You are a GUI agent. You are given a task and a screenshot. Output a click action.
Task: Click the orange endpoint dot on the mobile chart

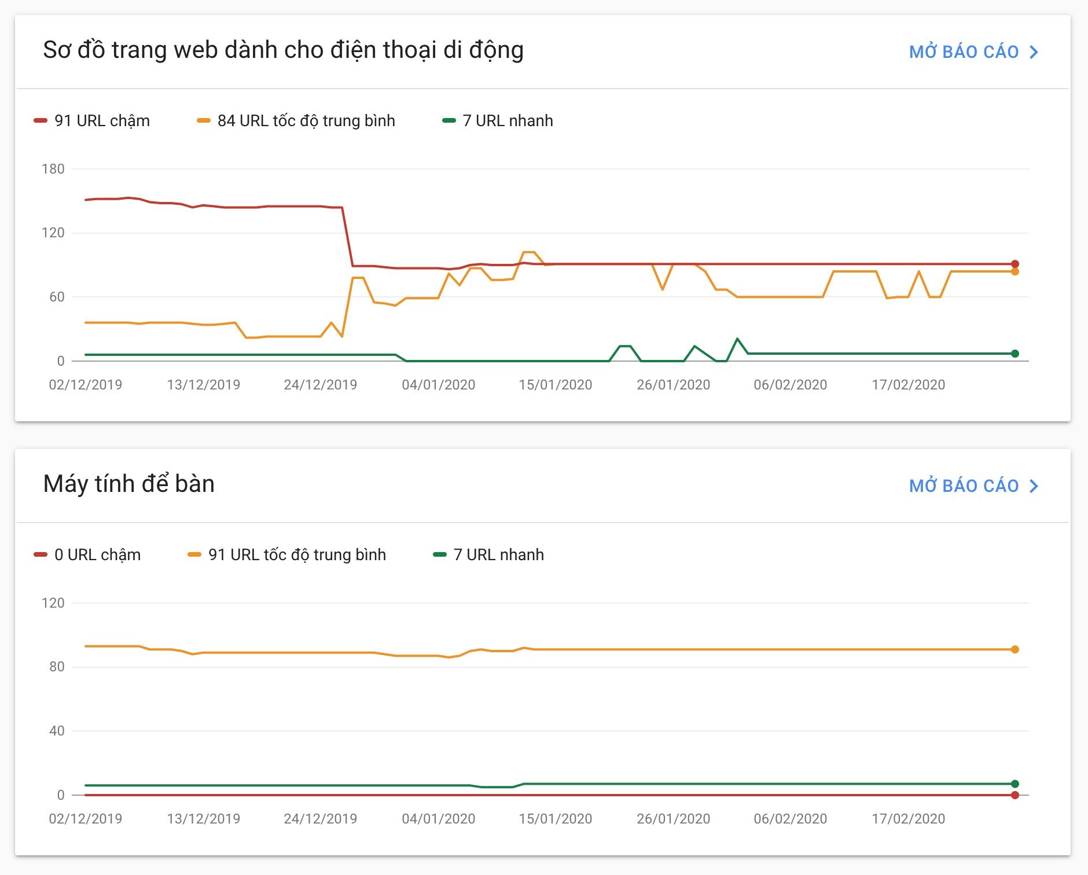click(x=1015, y=271)
